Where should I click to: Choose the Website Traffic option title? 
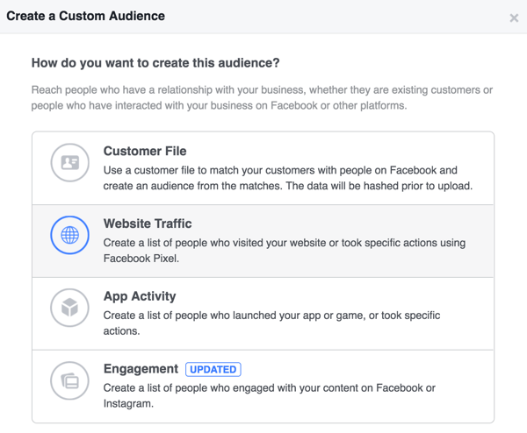coord(148,224)
